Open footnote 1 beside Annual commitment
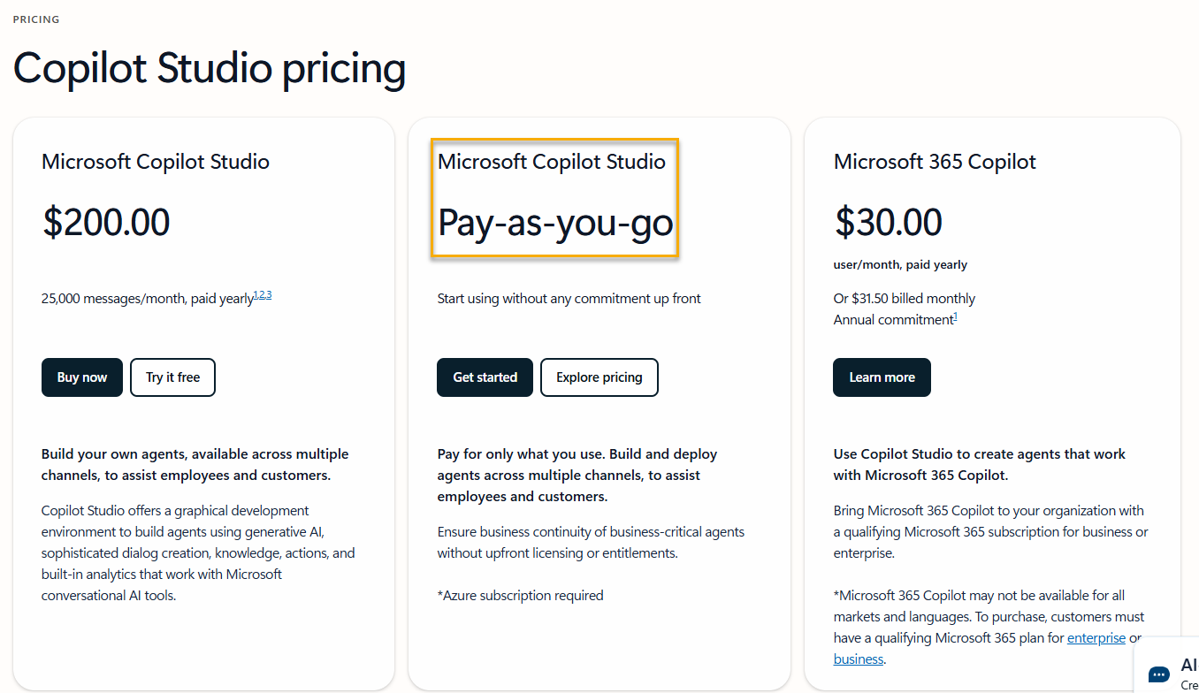Image resolution: width=1199 pixels, height=693 pixels. [955, 316]
